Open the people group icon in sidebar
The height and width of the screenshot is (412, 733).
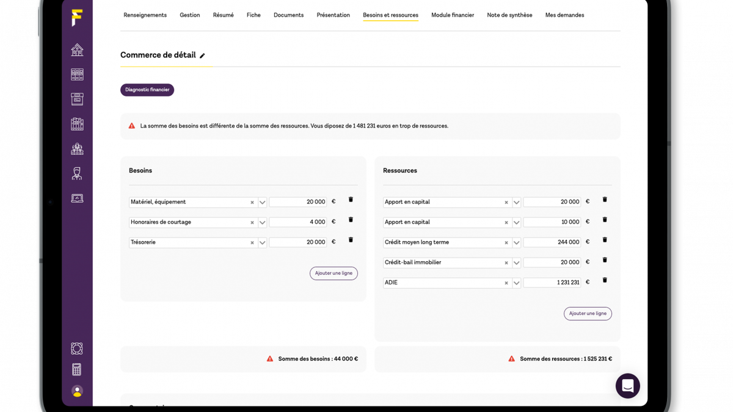pos(77,149)
